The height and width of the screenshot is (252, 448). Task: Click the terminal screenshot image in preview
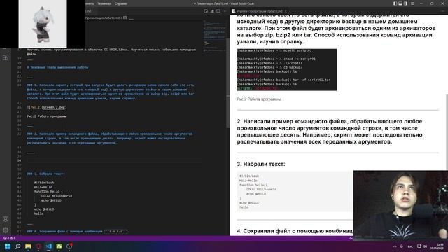click(286, 70)
